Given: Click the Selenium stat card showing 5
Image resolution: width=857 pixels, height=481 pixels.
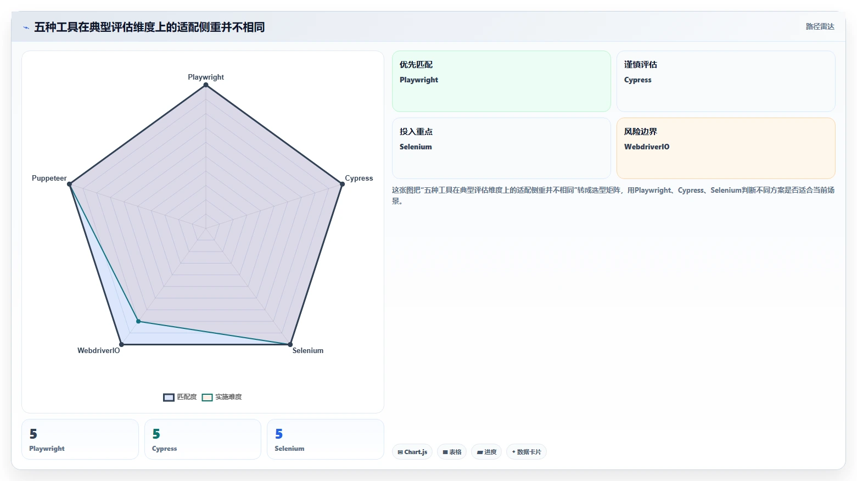Looking at the screenshot, I should click(326, 439).
